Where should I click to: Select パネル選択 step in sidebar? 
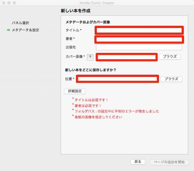(x=21, y=23)
